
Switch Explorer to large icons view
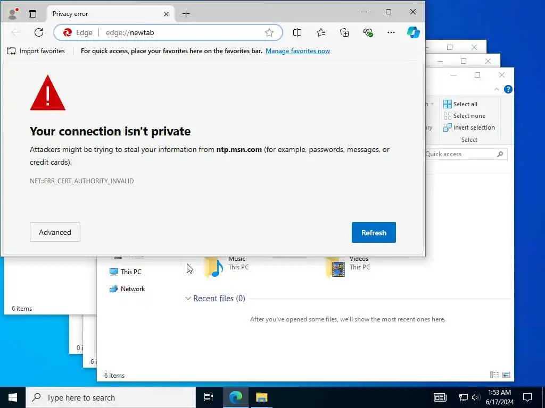point(506,375)
